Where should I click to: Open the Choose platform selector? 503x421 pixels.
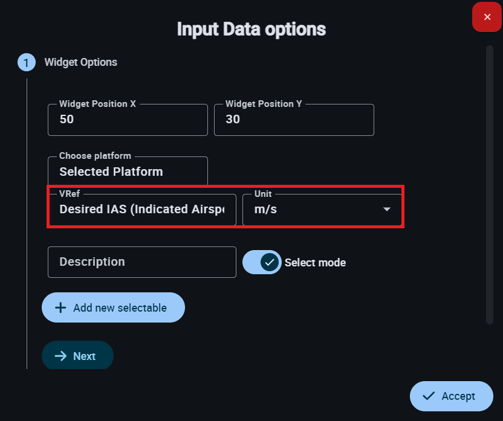coord(128,172)
